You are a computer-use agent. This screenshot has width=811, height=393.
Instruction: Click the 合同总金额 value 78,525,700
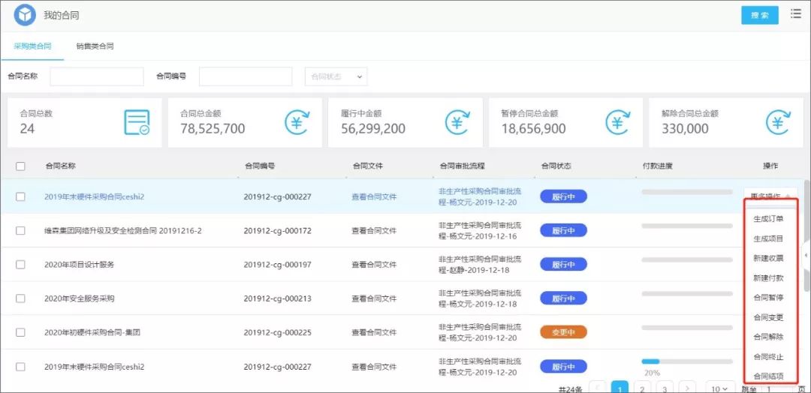[213, 128]
